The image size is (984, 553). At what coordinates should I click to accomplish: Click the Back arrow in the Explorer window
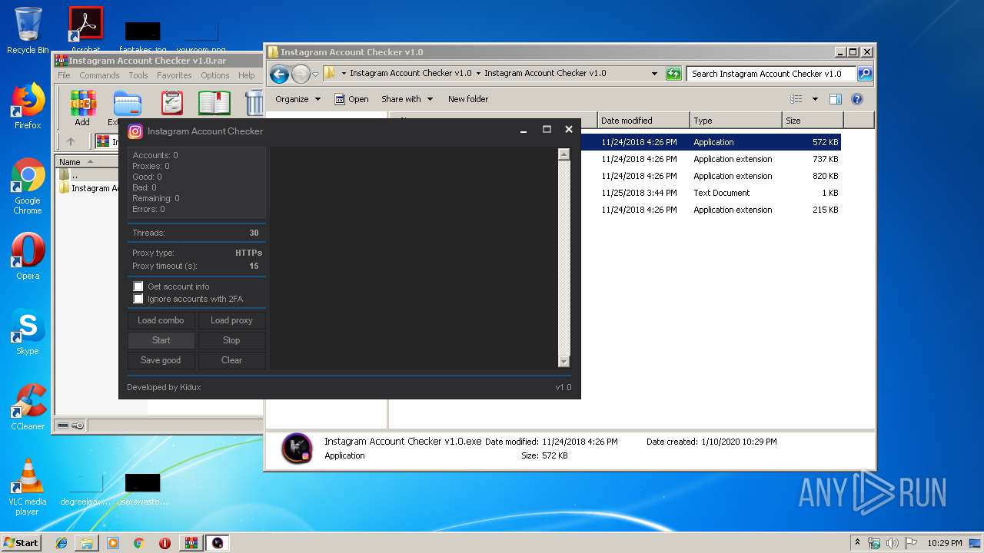tap(279, 74)
